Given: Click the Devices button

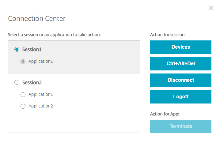Looking at the screenshot, I should (x=180, y=47).
